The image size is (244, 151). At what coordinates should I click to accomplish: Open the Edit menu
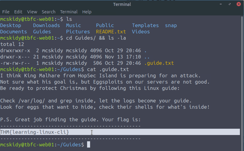pyautogui.click(x=18, y=12)
